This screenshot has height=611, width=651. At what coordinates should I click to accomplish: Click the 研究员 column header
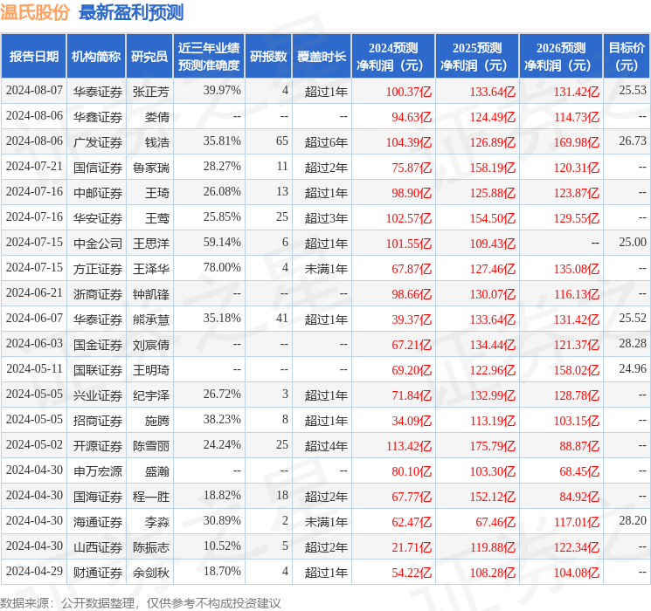coord(149,57)
